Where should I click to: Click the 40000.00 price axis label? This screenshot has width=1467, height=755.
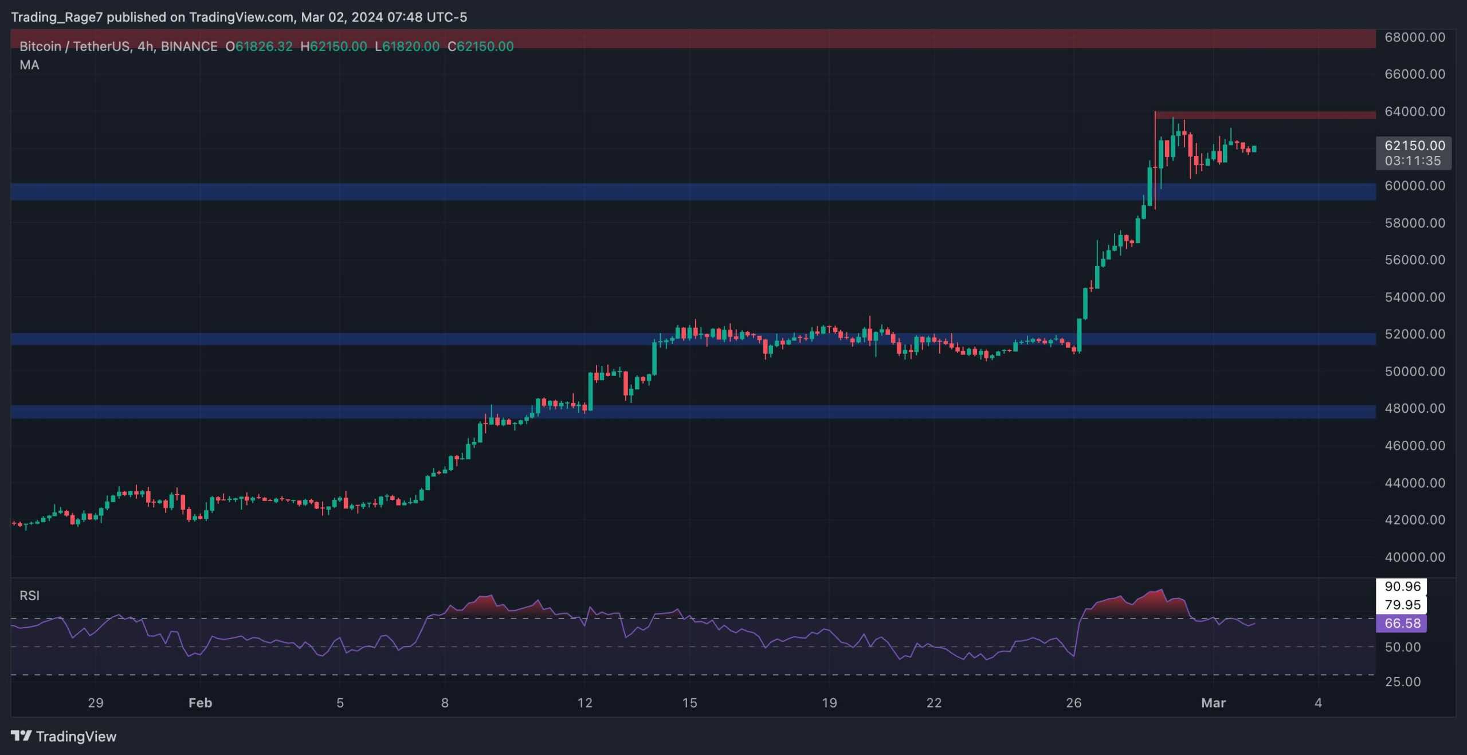point(1414,557)
